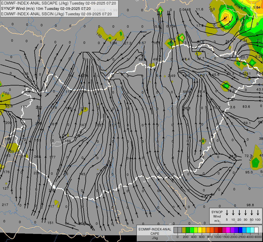Click the map value 98.8

tap(250, 205)
